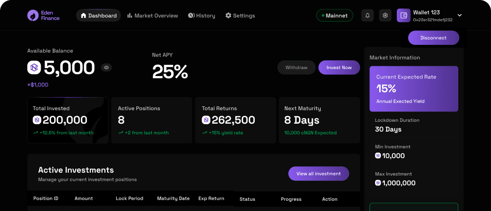Image resolution: width=491 pixels, height=211 pixels.
Task: Toggle balance visibility with the eye icon
Action: pos(107,68)
